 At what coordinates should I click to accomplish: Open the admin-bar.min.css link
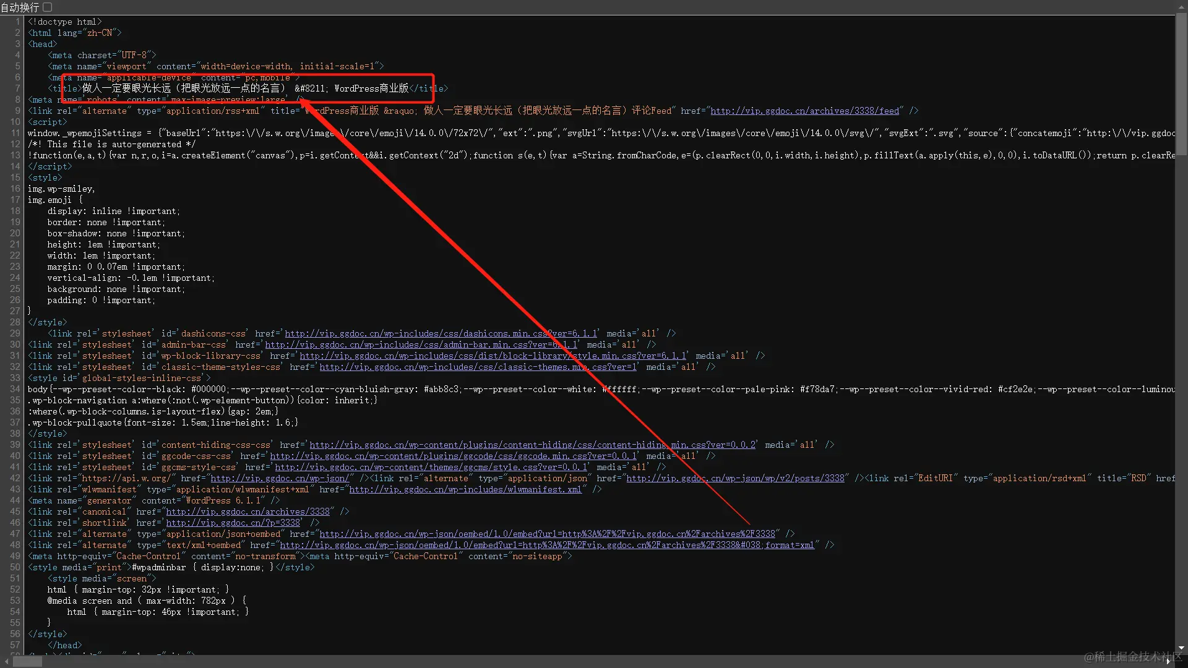(421, 345)
